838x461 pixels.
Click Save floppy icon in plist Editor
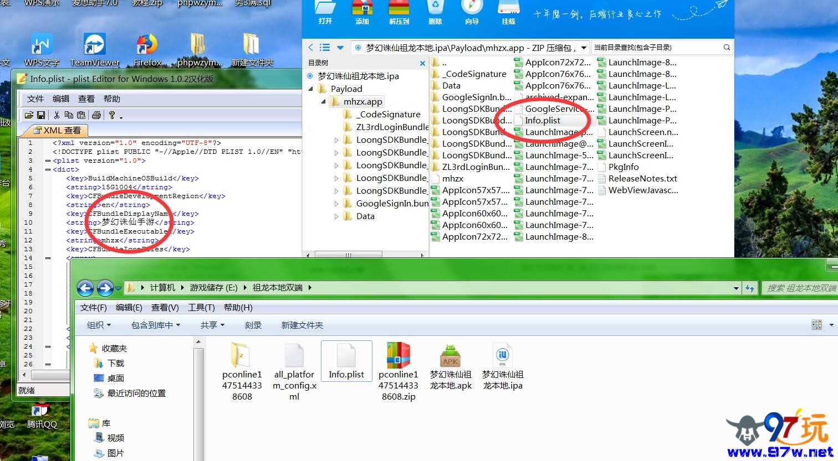tap(41, 115)
